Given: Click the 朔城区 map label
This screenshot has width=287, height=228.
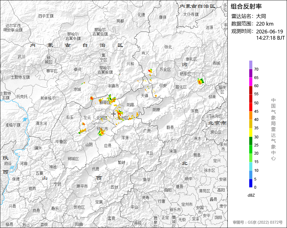Looking at the screenshot, I should (73, 159).
